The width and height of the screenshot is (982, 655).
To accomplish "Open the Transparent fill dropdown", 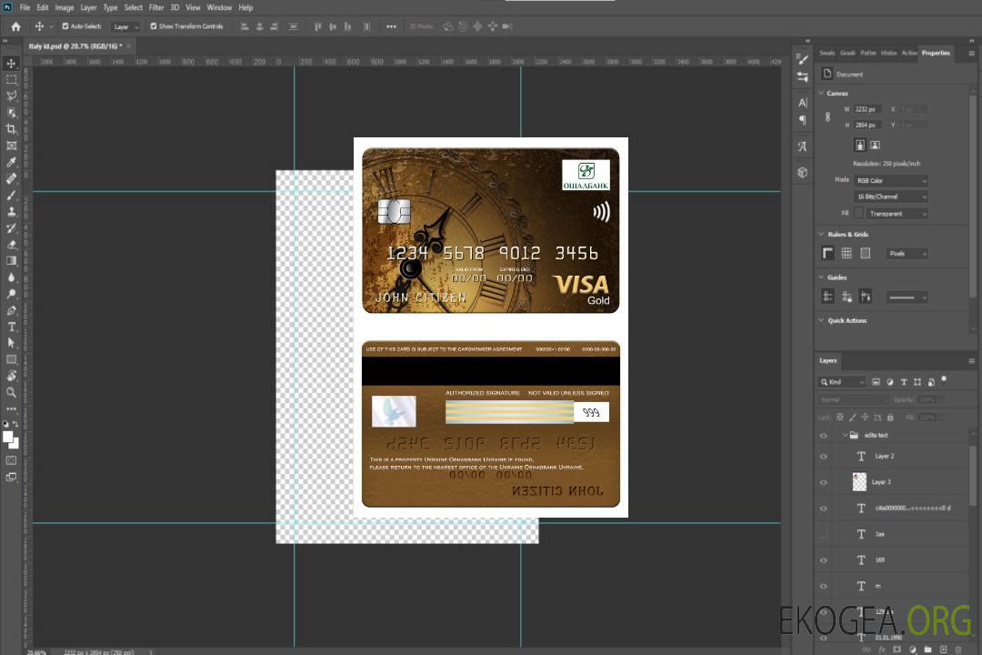I will (x=897, y=214).
